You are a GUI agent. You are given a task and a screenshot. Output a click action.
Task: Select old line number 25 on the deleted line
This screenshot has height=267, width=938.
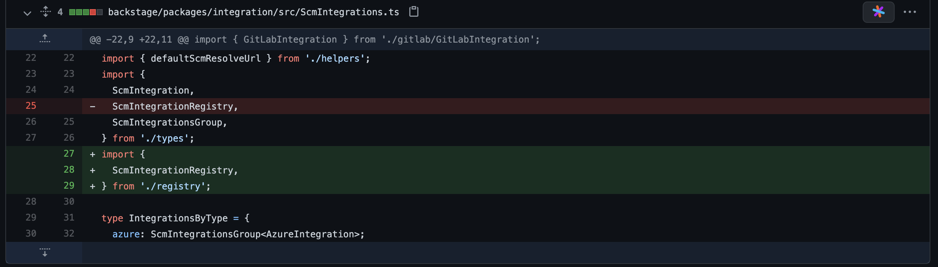click(x=30, y=106)
